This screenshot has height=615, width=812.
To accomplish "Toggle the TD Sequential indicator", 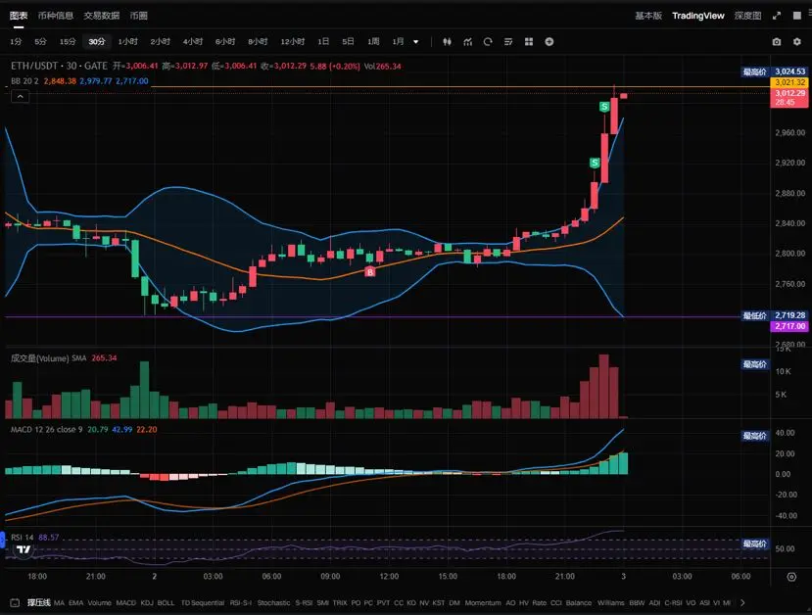I will coord(203,602).
